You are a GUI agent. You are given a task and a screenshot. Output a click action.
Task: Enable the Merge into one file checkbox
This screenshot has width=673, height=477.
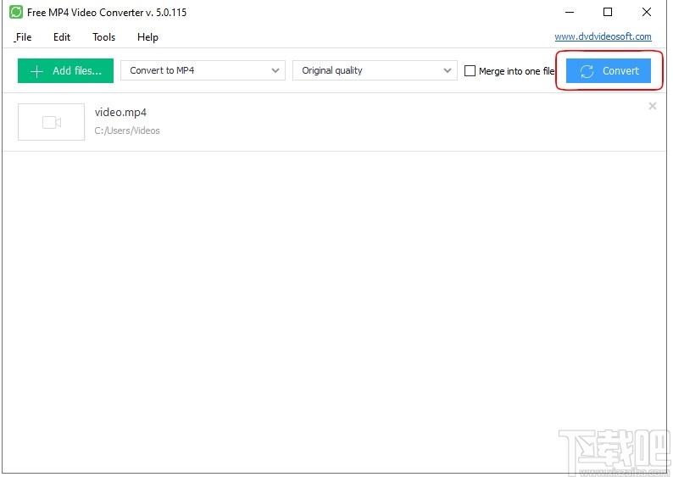pos(470,71)
